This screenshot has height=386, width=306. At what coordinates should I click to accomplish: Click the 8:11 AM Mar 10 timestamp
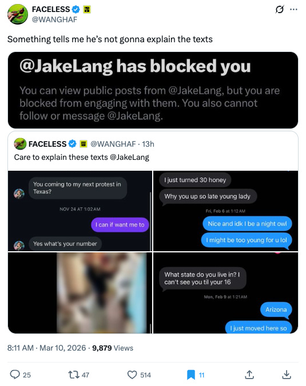click(46, 348)
